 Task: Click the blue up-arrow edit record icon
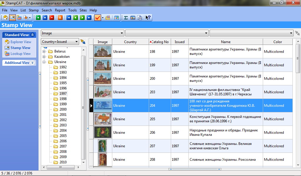pyautogui.click(x=45, y=18)
